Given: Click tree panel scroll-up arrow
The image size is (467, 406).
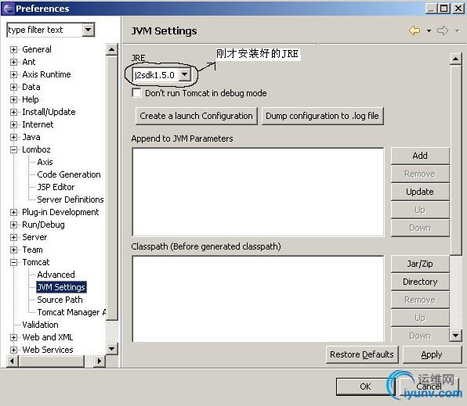Looking at the screenshot, I should point(112,49).
